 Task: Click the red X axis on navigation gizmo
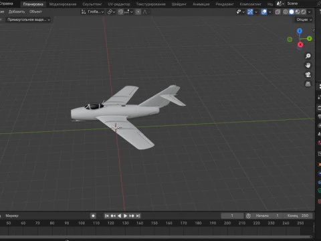[300, 45]
